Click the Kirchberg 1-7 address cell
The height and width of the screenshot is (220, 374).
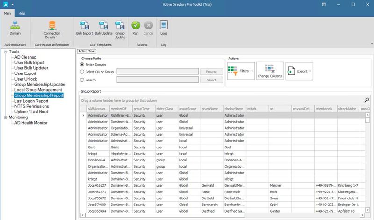pyautogui.click(x=348, y=186)
